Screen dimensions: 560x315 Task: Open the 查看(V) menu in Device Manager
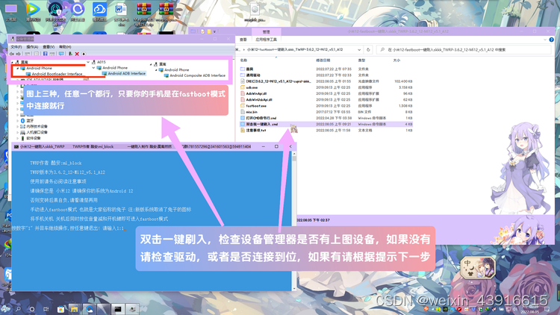click(x=49, y=47)
